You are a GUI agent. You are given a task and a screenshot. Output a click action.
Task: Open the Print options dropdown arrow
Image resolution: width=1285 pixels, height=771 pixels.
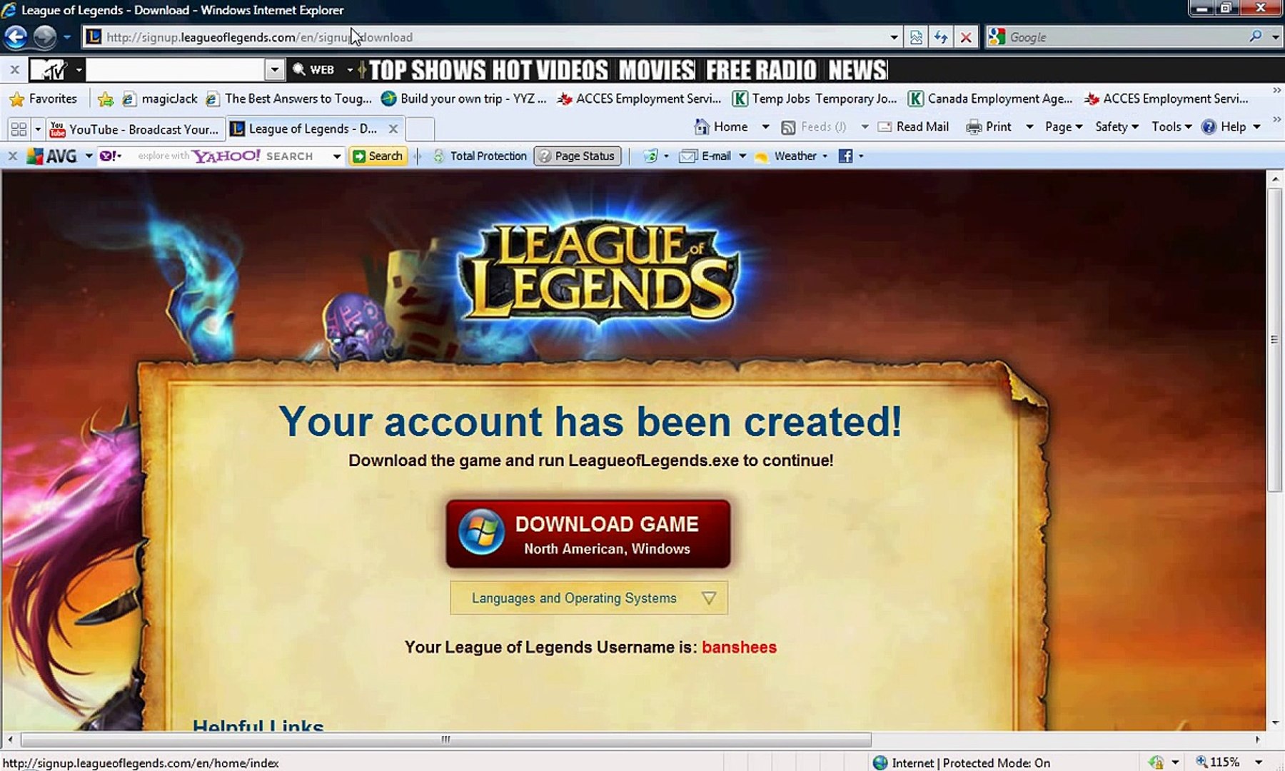coord(1029,127)
